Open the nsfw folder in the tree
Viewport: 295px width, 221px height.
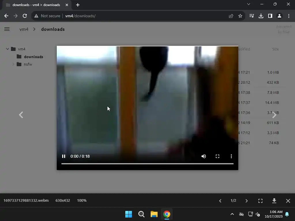(28, 64)
